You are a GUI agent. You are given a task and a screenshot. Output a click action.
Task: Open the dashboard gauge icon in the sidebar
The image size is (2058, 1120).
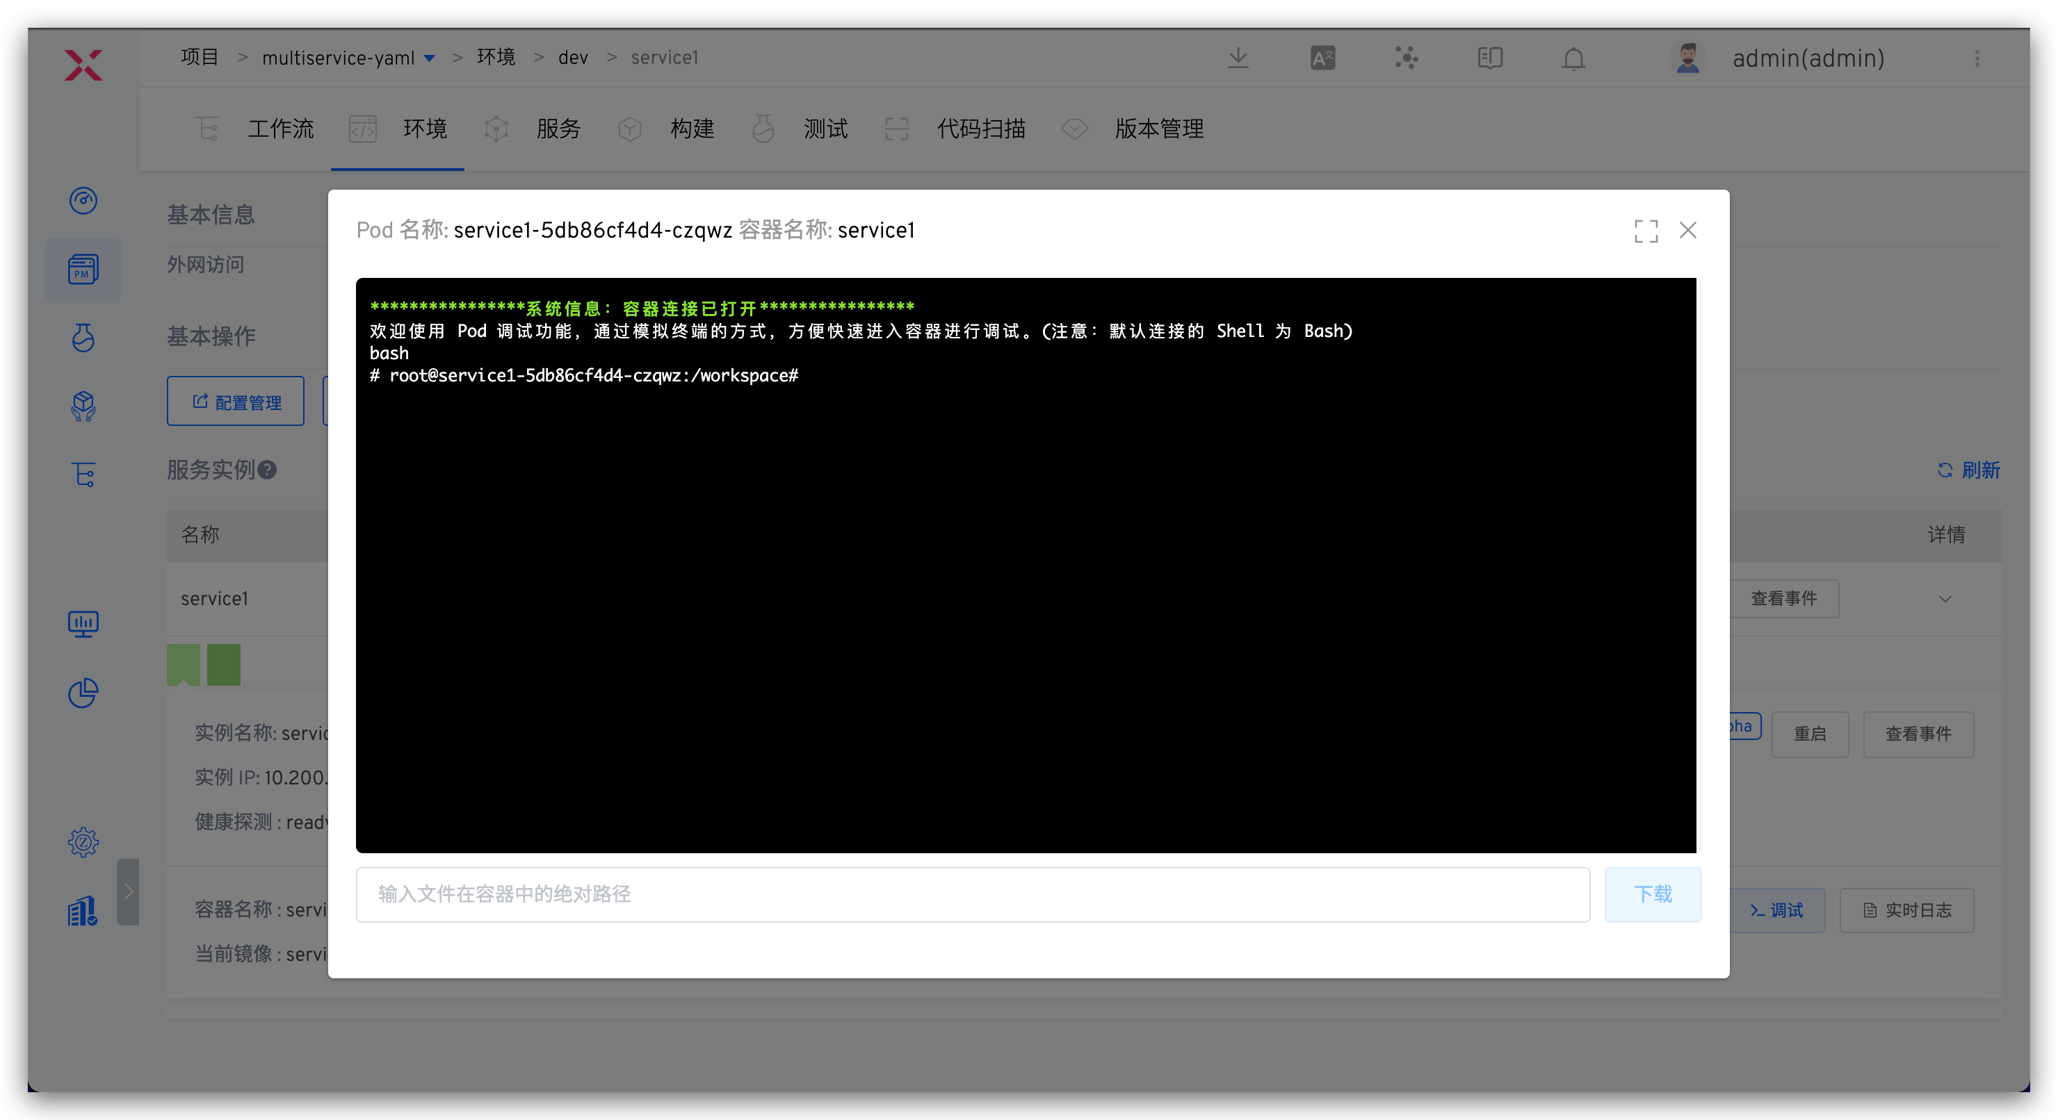[x=83, y=200]
